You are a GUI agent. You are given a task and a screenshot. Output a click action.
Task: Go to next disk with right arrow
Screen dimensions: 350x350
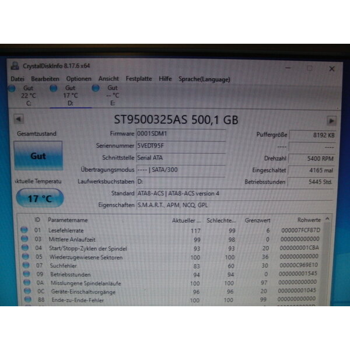(331, 121)
